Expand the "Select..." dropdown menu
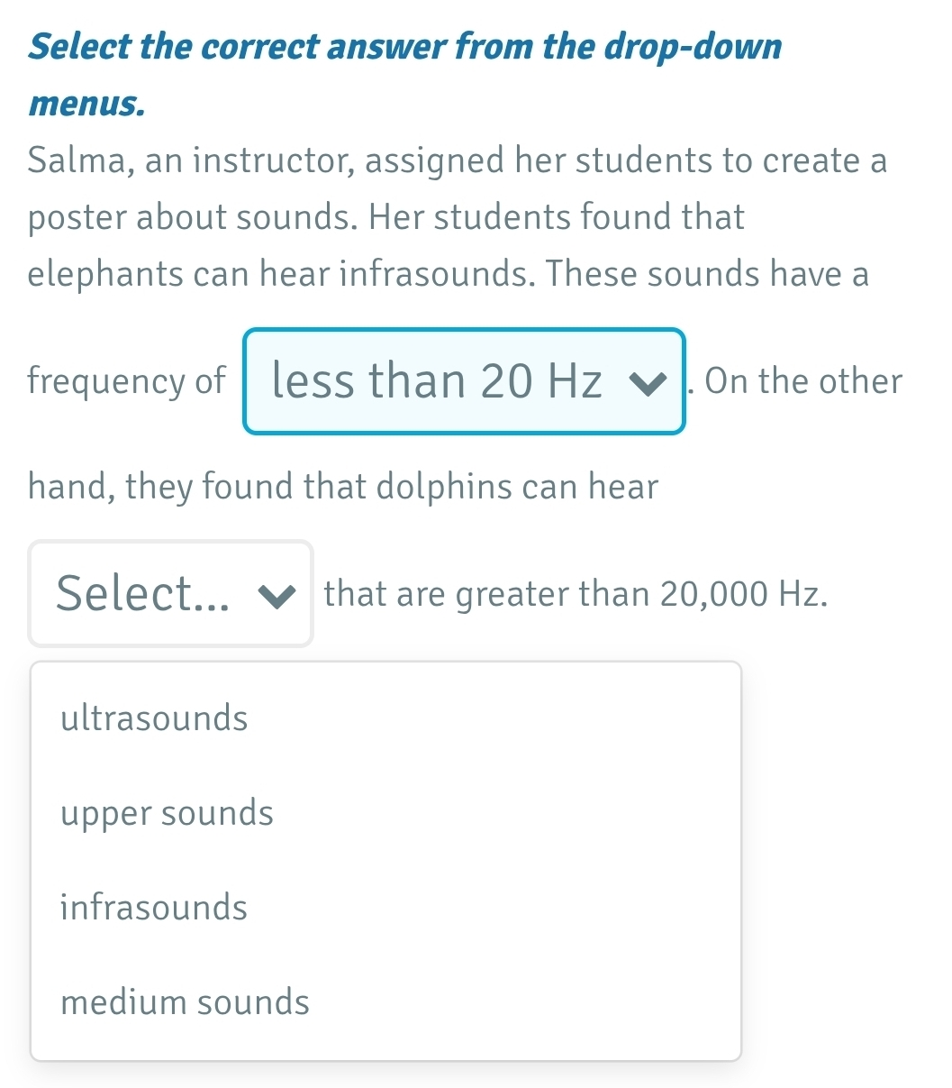This screenshot has height=1088, width=952. tap(171, 594)
